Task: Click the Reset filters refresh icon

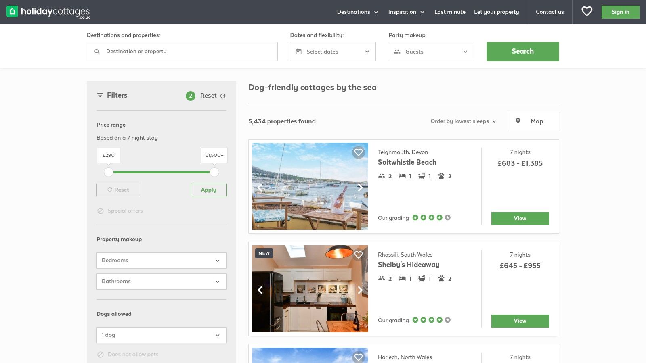Action: tap(223, 96)
